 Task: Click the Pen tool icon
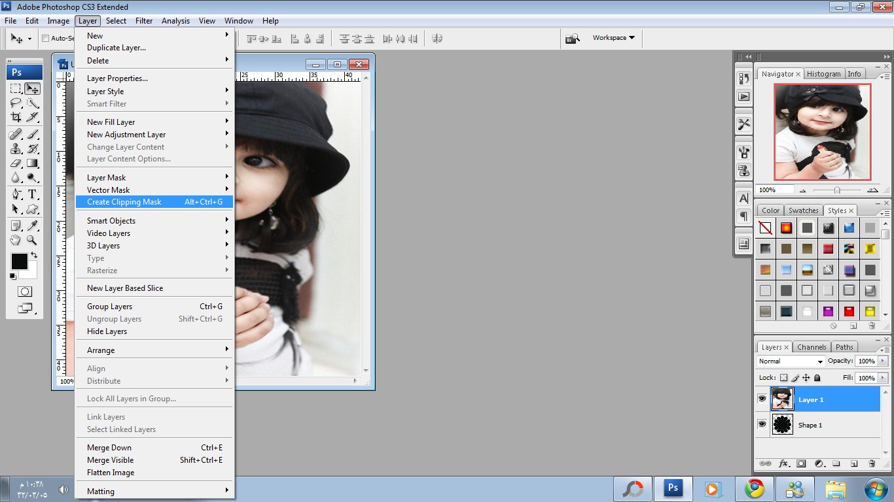tap(16, 194)
